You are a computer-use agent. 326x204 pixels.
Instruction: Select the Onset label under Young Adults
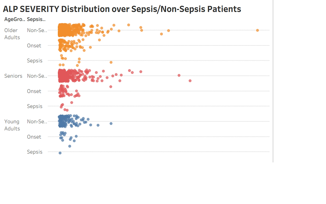pos(34,137)
